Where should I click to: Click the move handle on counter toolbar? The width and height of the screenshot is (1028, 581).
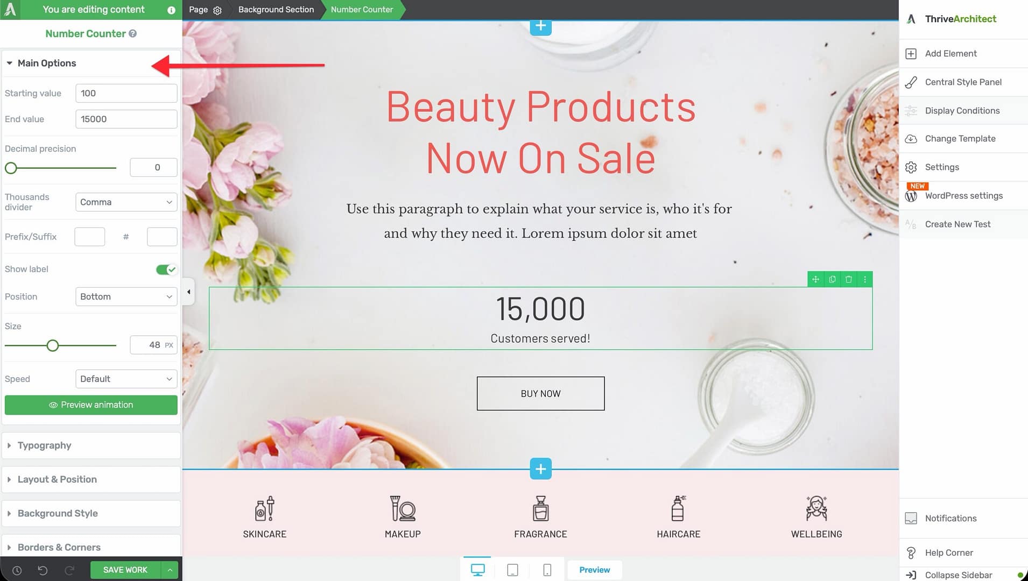(x=815, y=279)
